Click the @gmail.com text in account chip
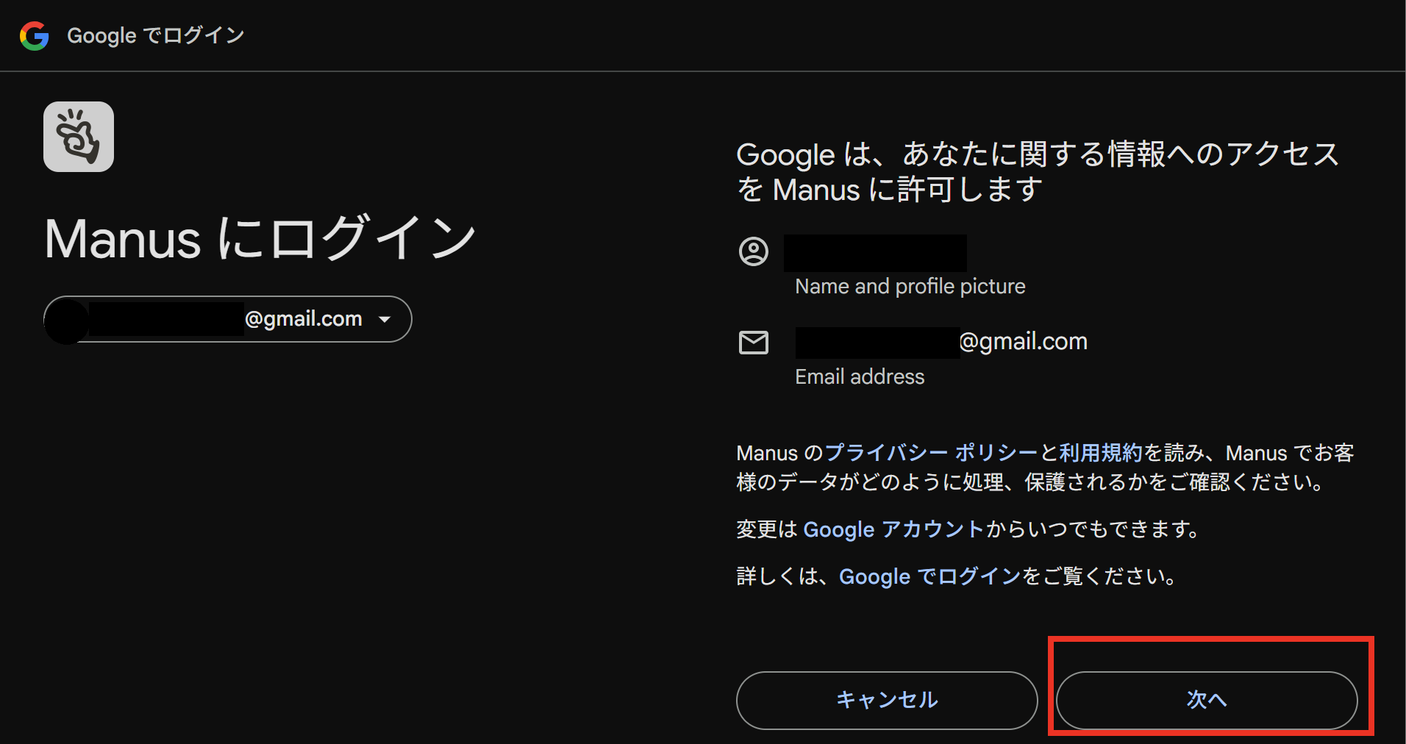The image size is (1406, 744). coord(303,319)
